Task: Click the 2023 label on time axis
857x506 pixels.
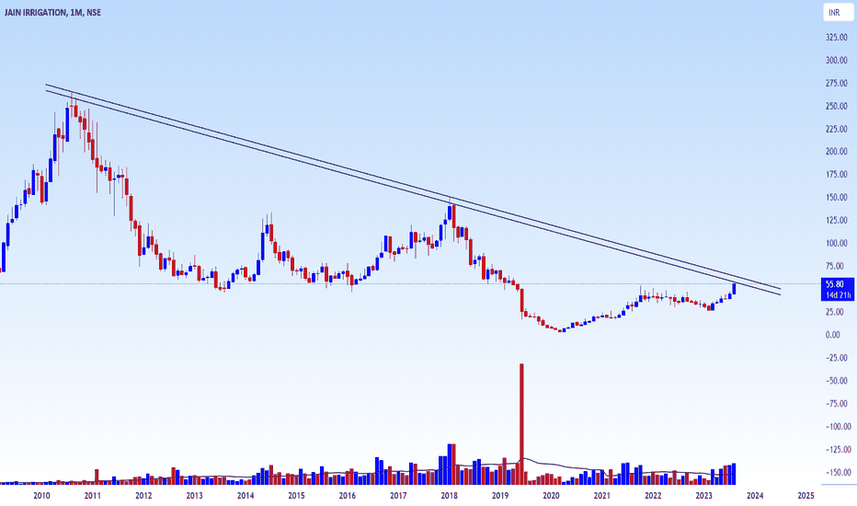Action: pyautogui.click(x=704, y=496)
